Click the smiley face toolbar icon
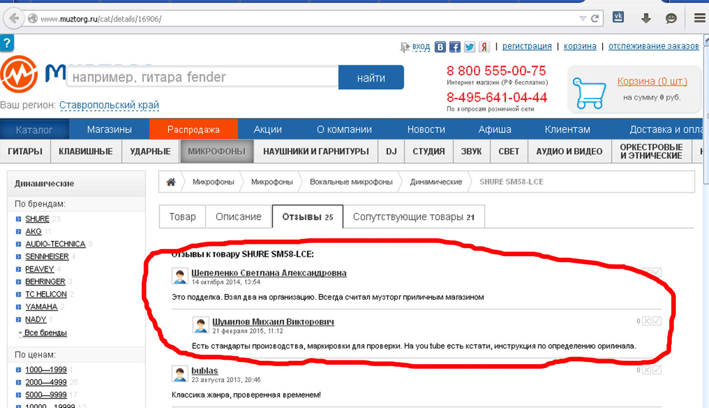Screen dimensions: 709x408 coord(671,18)
